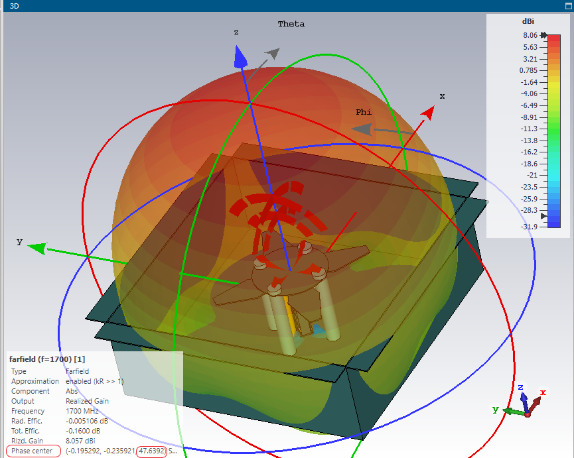
Task: Grab the lower clamp marker near -28.3
Action: [544, 216]
